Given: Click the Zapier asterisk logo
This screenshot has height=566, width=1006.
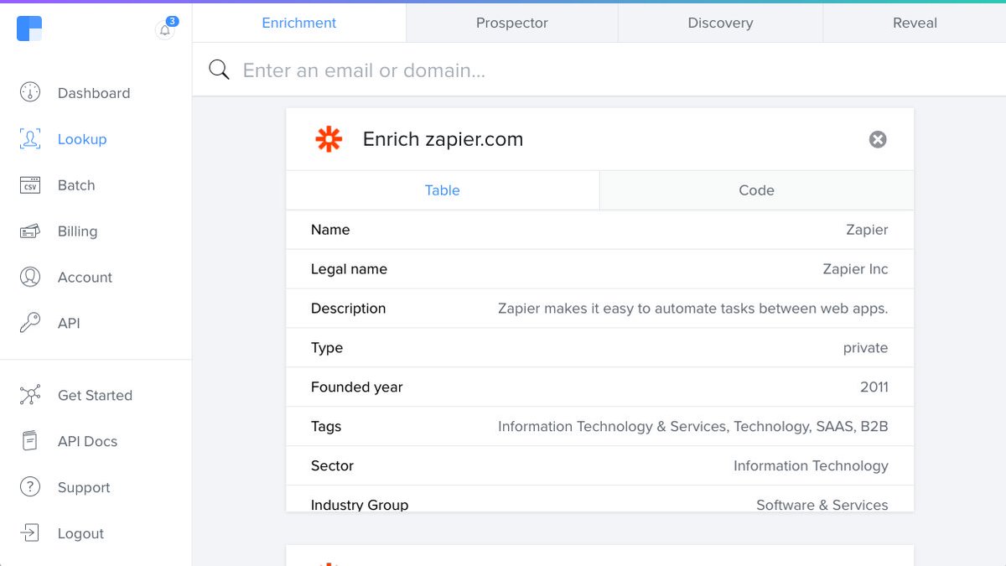Looking at the screenshot, I should [x=329, y=139].
